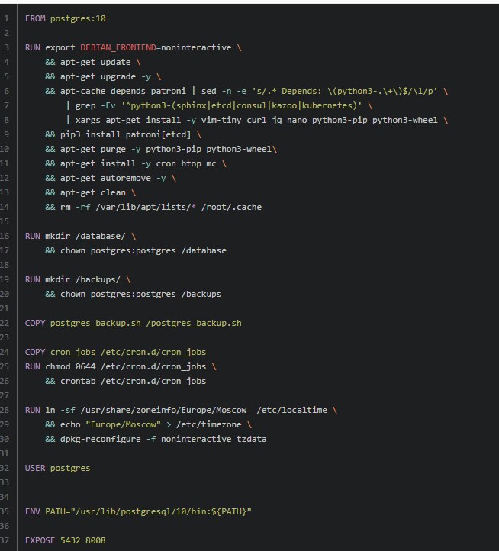Click 'kubernetes' in the grep pattern
The height and width of the screenshot is (551, 499).
327,106
